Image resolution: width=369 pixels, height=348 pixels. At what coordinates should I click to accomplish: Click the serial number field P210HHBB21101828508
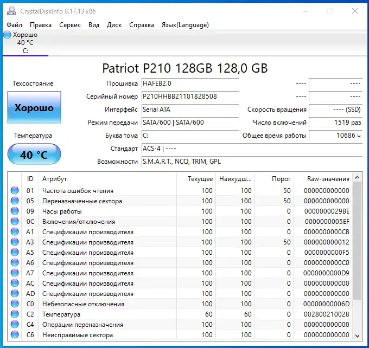point(190,96)
